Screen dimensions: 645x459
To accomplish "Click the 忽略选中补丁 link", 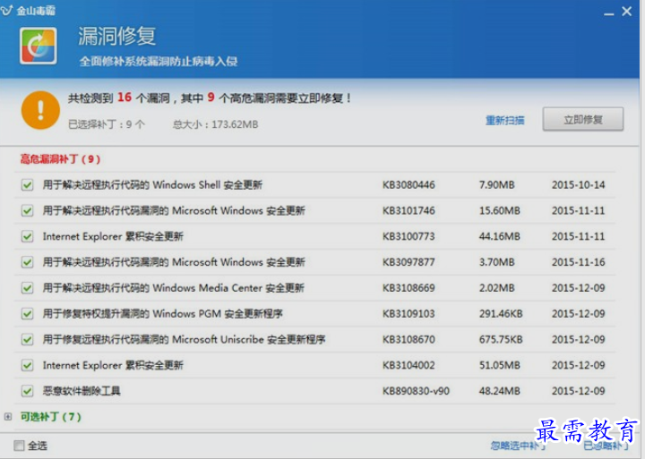I will click(519, 446).
